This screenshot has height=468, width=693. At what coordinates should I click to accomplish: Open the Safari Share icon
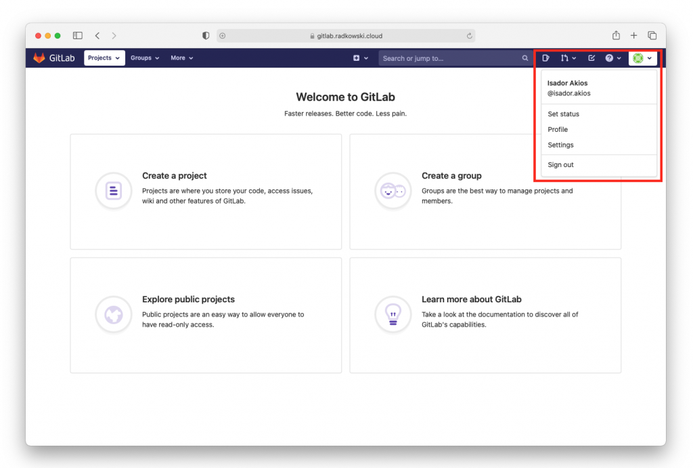click(616, 35)
